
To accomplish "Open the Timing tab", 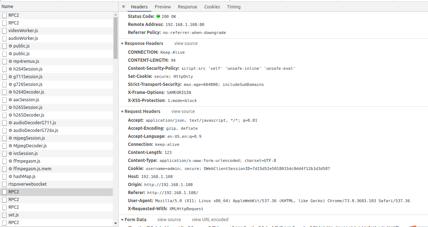I will pos(233,7).
